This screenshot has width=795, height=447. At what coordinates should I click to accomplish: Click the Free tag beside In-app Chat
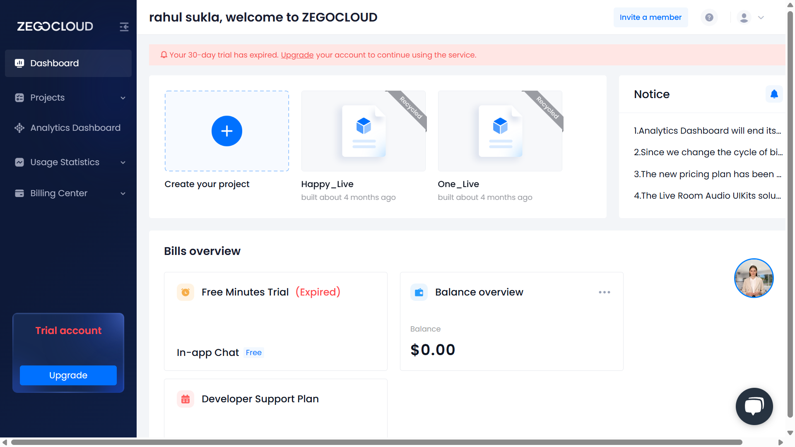[x=254, y=353]
